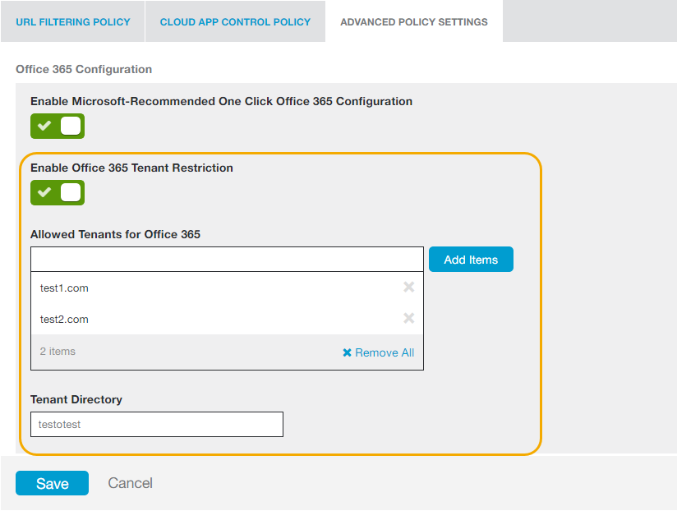Focus the Allowed Tenants text input box
Image resolution: width=677 pixels, height=511 pixels.
[x=227, y=260]
